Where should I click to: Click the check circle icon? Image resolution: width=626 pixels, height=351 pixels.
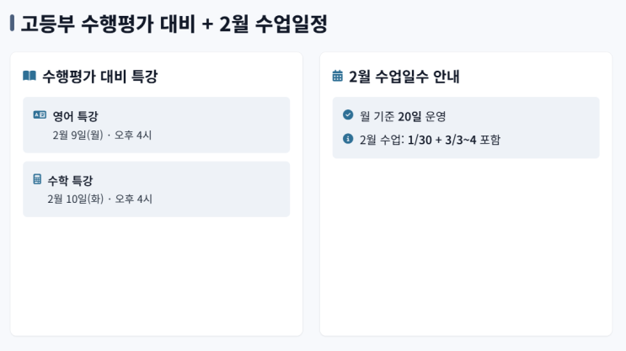click(348, 114)
